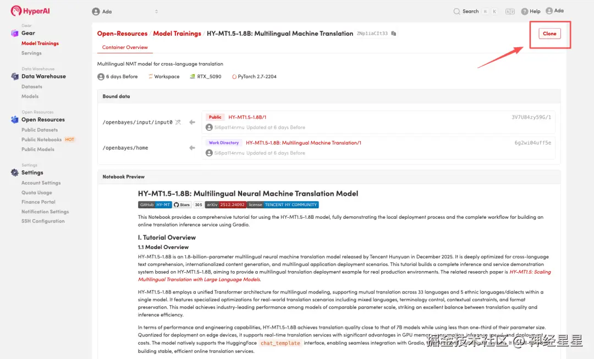
Task: Click the GitHub HY-MT badge
Action: [x=155, y=205]
